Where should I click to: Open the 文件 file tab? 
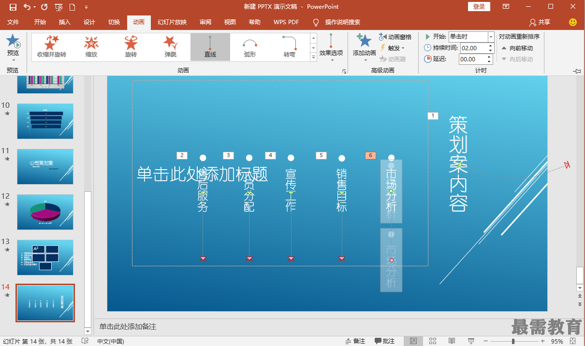13,22
